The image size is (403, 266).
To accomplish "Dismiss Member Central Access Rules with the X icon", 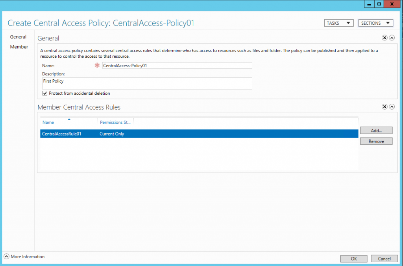I will pyautogui.click(x=385, y=106).
